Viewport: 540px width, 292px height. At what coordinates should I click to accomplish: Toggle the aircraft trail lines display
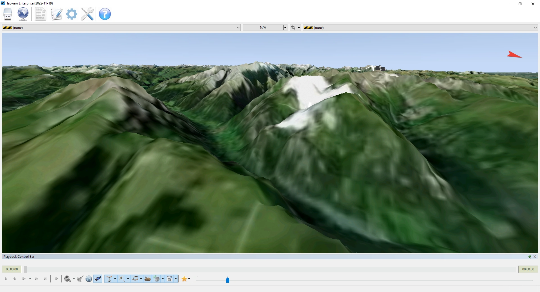122,279
